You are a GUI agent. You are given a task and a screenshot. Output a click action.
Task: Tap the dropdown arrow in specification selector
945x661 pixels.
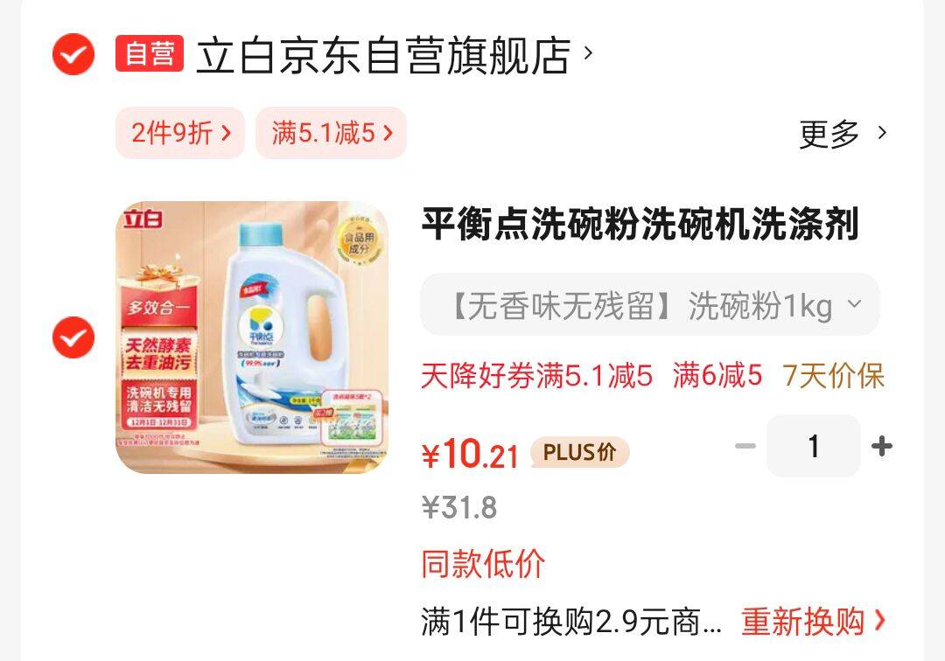[x=854, y=303]
